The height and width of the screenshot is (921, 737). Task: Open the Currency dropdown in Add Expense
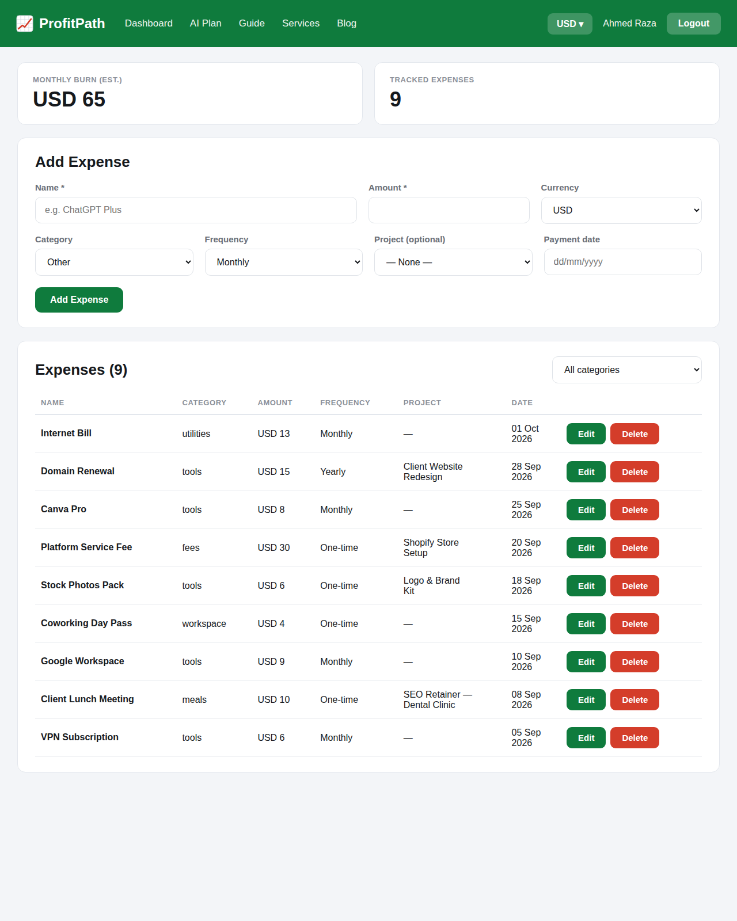pos(621,210)
